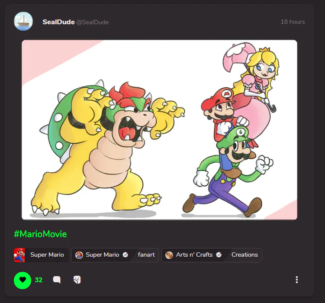View the 32 likes count
The image size is (325, 303).
tap(39, 280)
